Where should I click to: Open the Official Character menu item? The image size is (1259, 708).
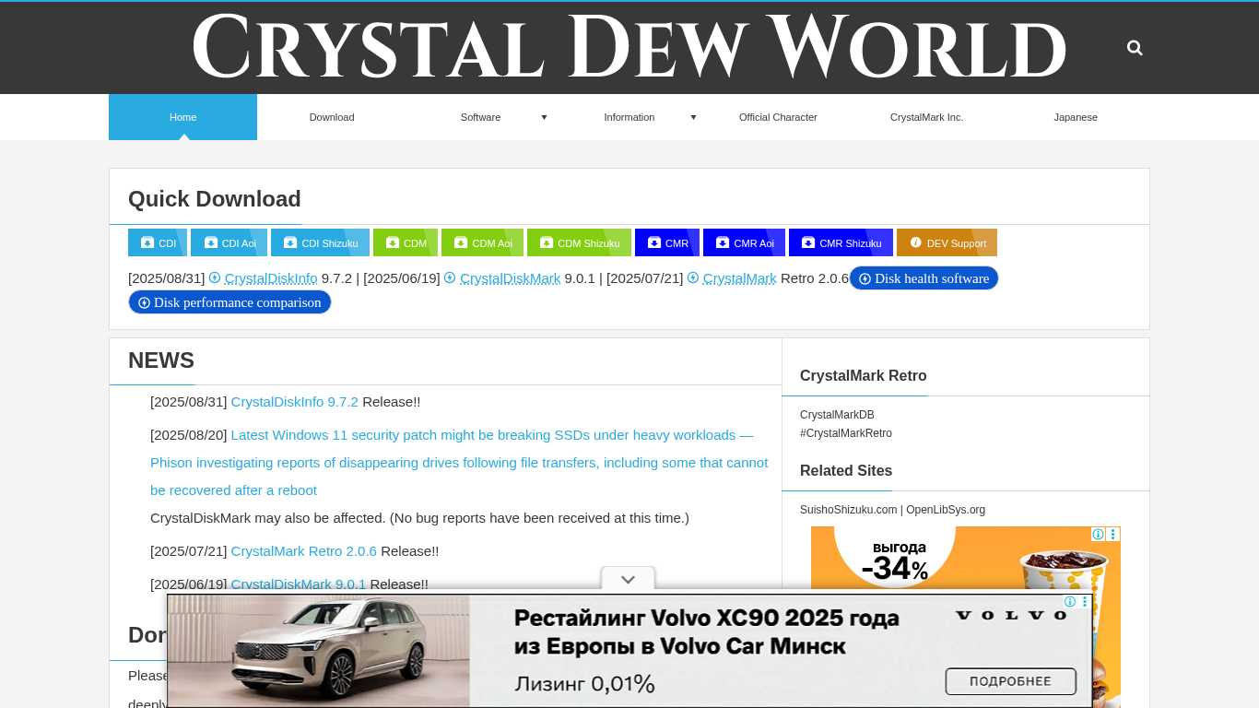point(778,117)
